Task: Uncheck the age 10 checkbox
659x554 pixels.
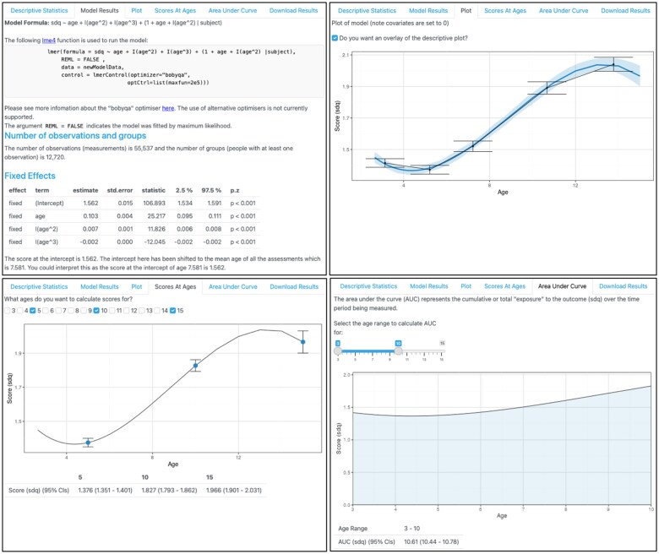Action: [x=97, y=311]
